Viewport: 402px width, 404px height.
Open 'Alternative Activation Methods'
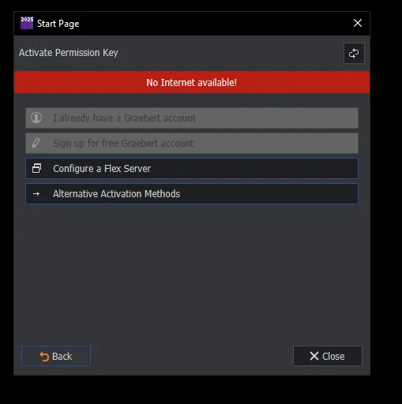pyautogui.click(x=192, y=194)
